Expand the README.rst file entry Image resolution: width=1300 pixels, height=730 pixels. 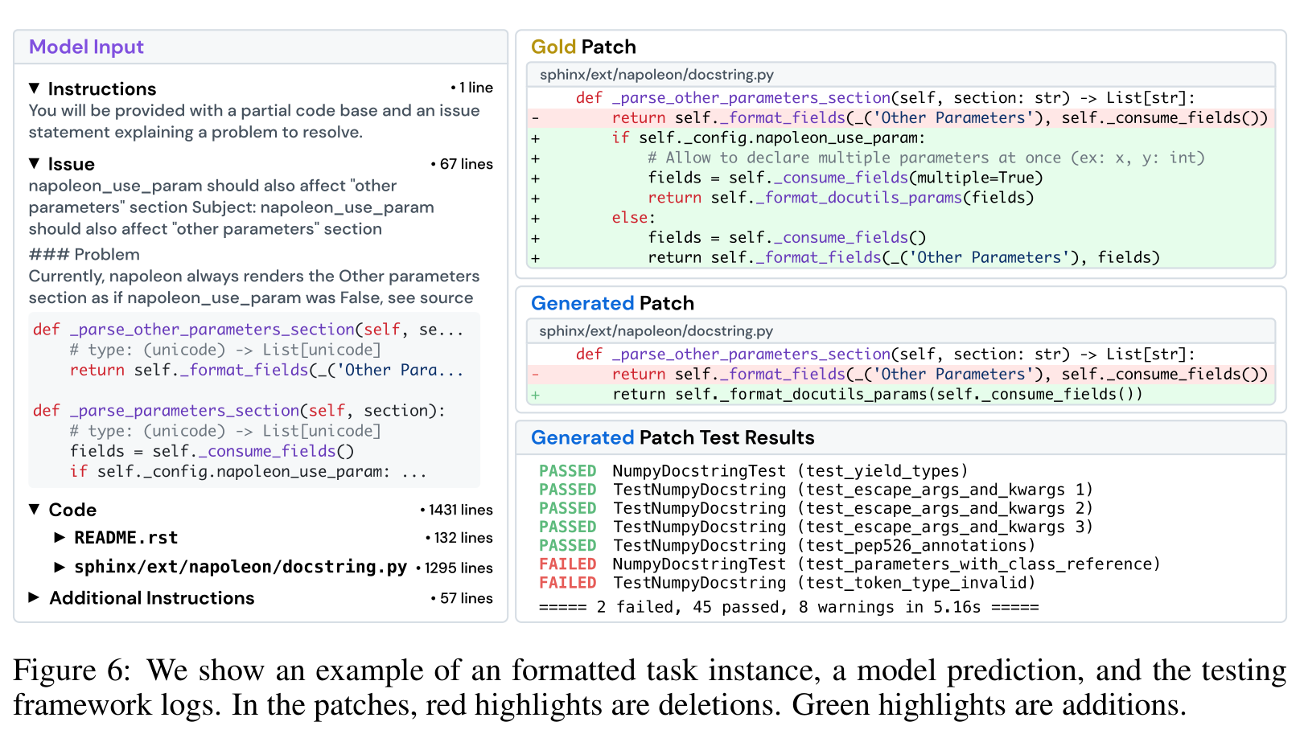[60, 537]
